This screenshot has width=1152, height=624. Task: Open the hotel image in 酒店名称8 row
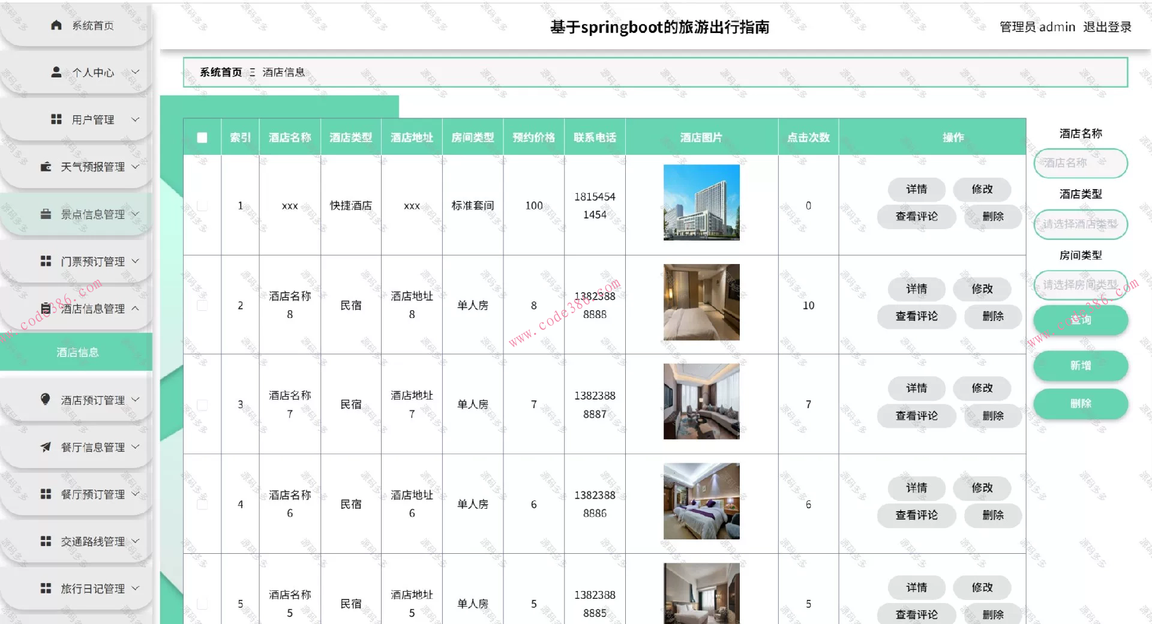point(701,302)
